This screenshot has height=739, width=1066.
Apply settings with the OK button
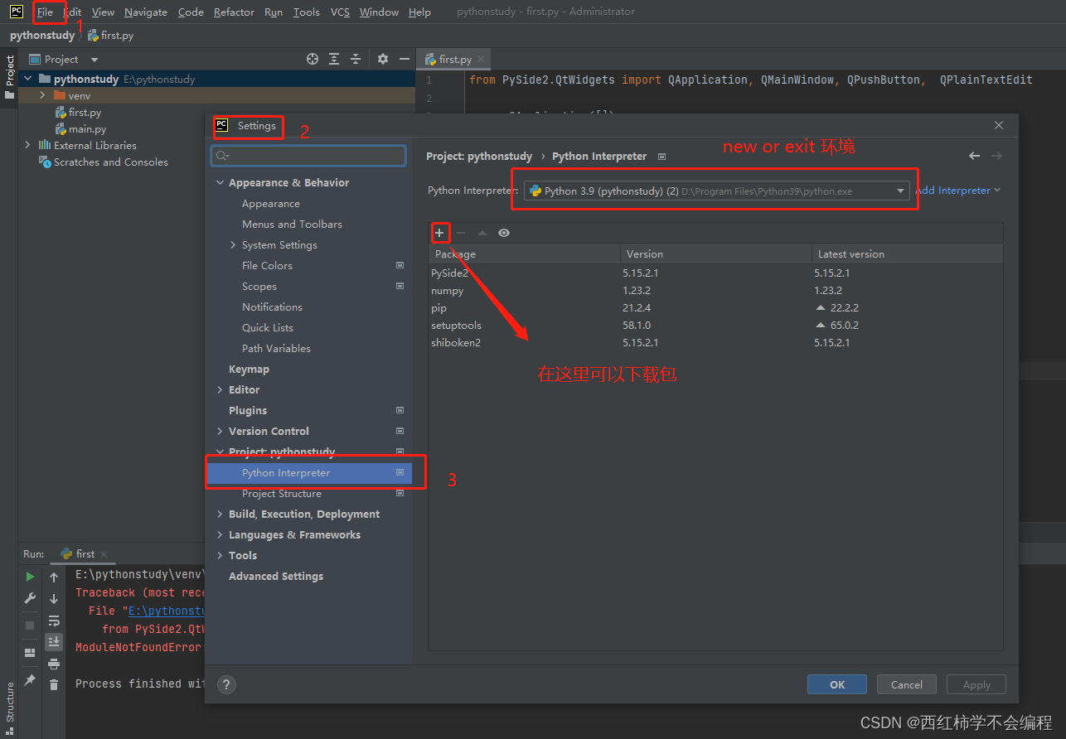pos(836,684)
